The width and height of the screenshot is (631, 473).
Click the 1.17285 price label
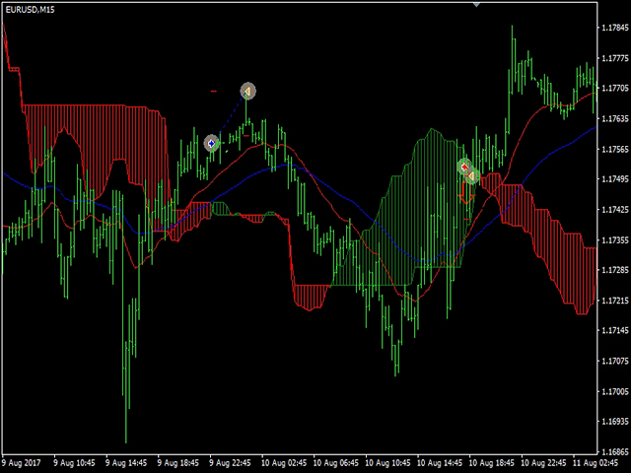615,270
